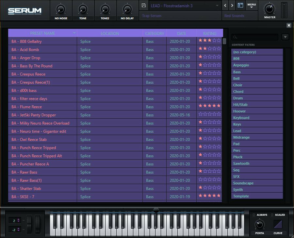Screen dimensions: 294x238
Task: Filter by Arpeggio category
Action: tap(257, 65)
